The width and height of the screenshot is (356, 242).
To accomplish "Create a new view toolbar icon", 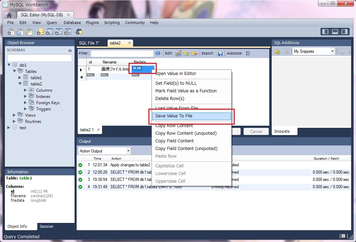I will [59, 32].
